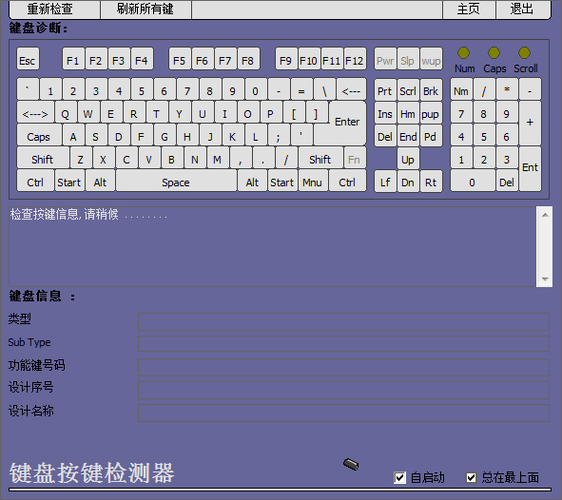Click the Up arrow key
The image size is (562, 500).
(x=408, y=158)
